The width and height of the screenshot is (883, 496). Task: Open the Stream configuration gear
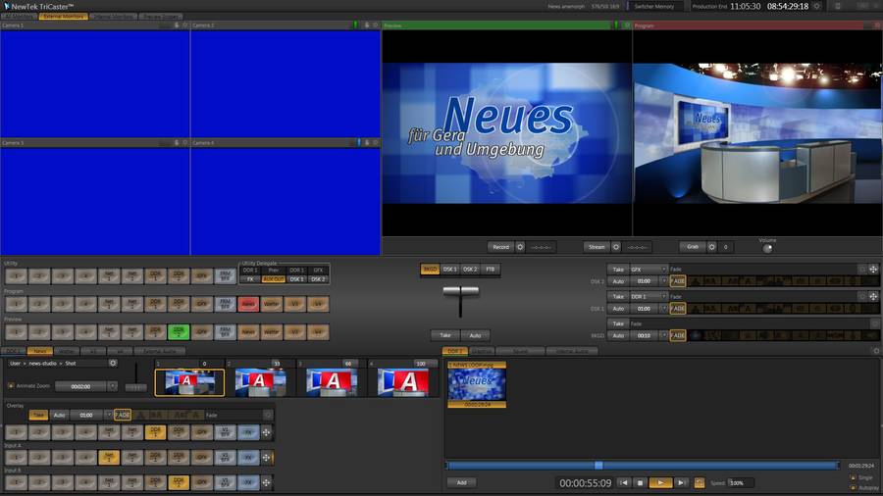[615, 247]
